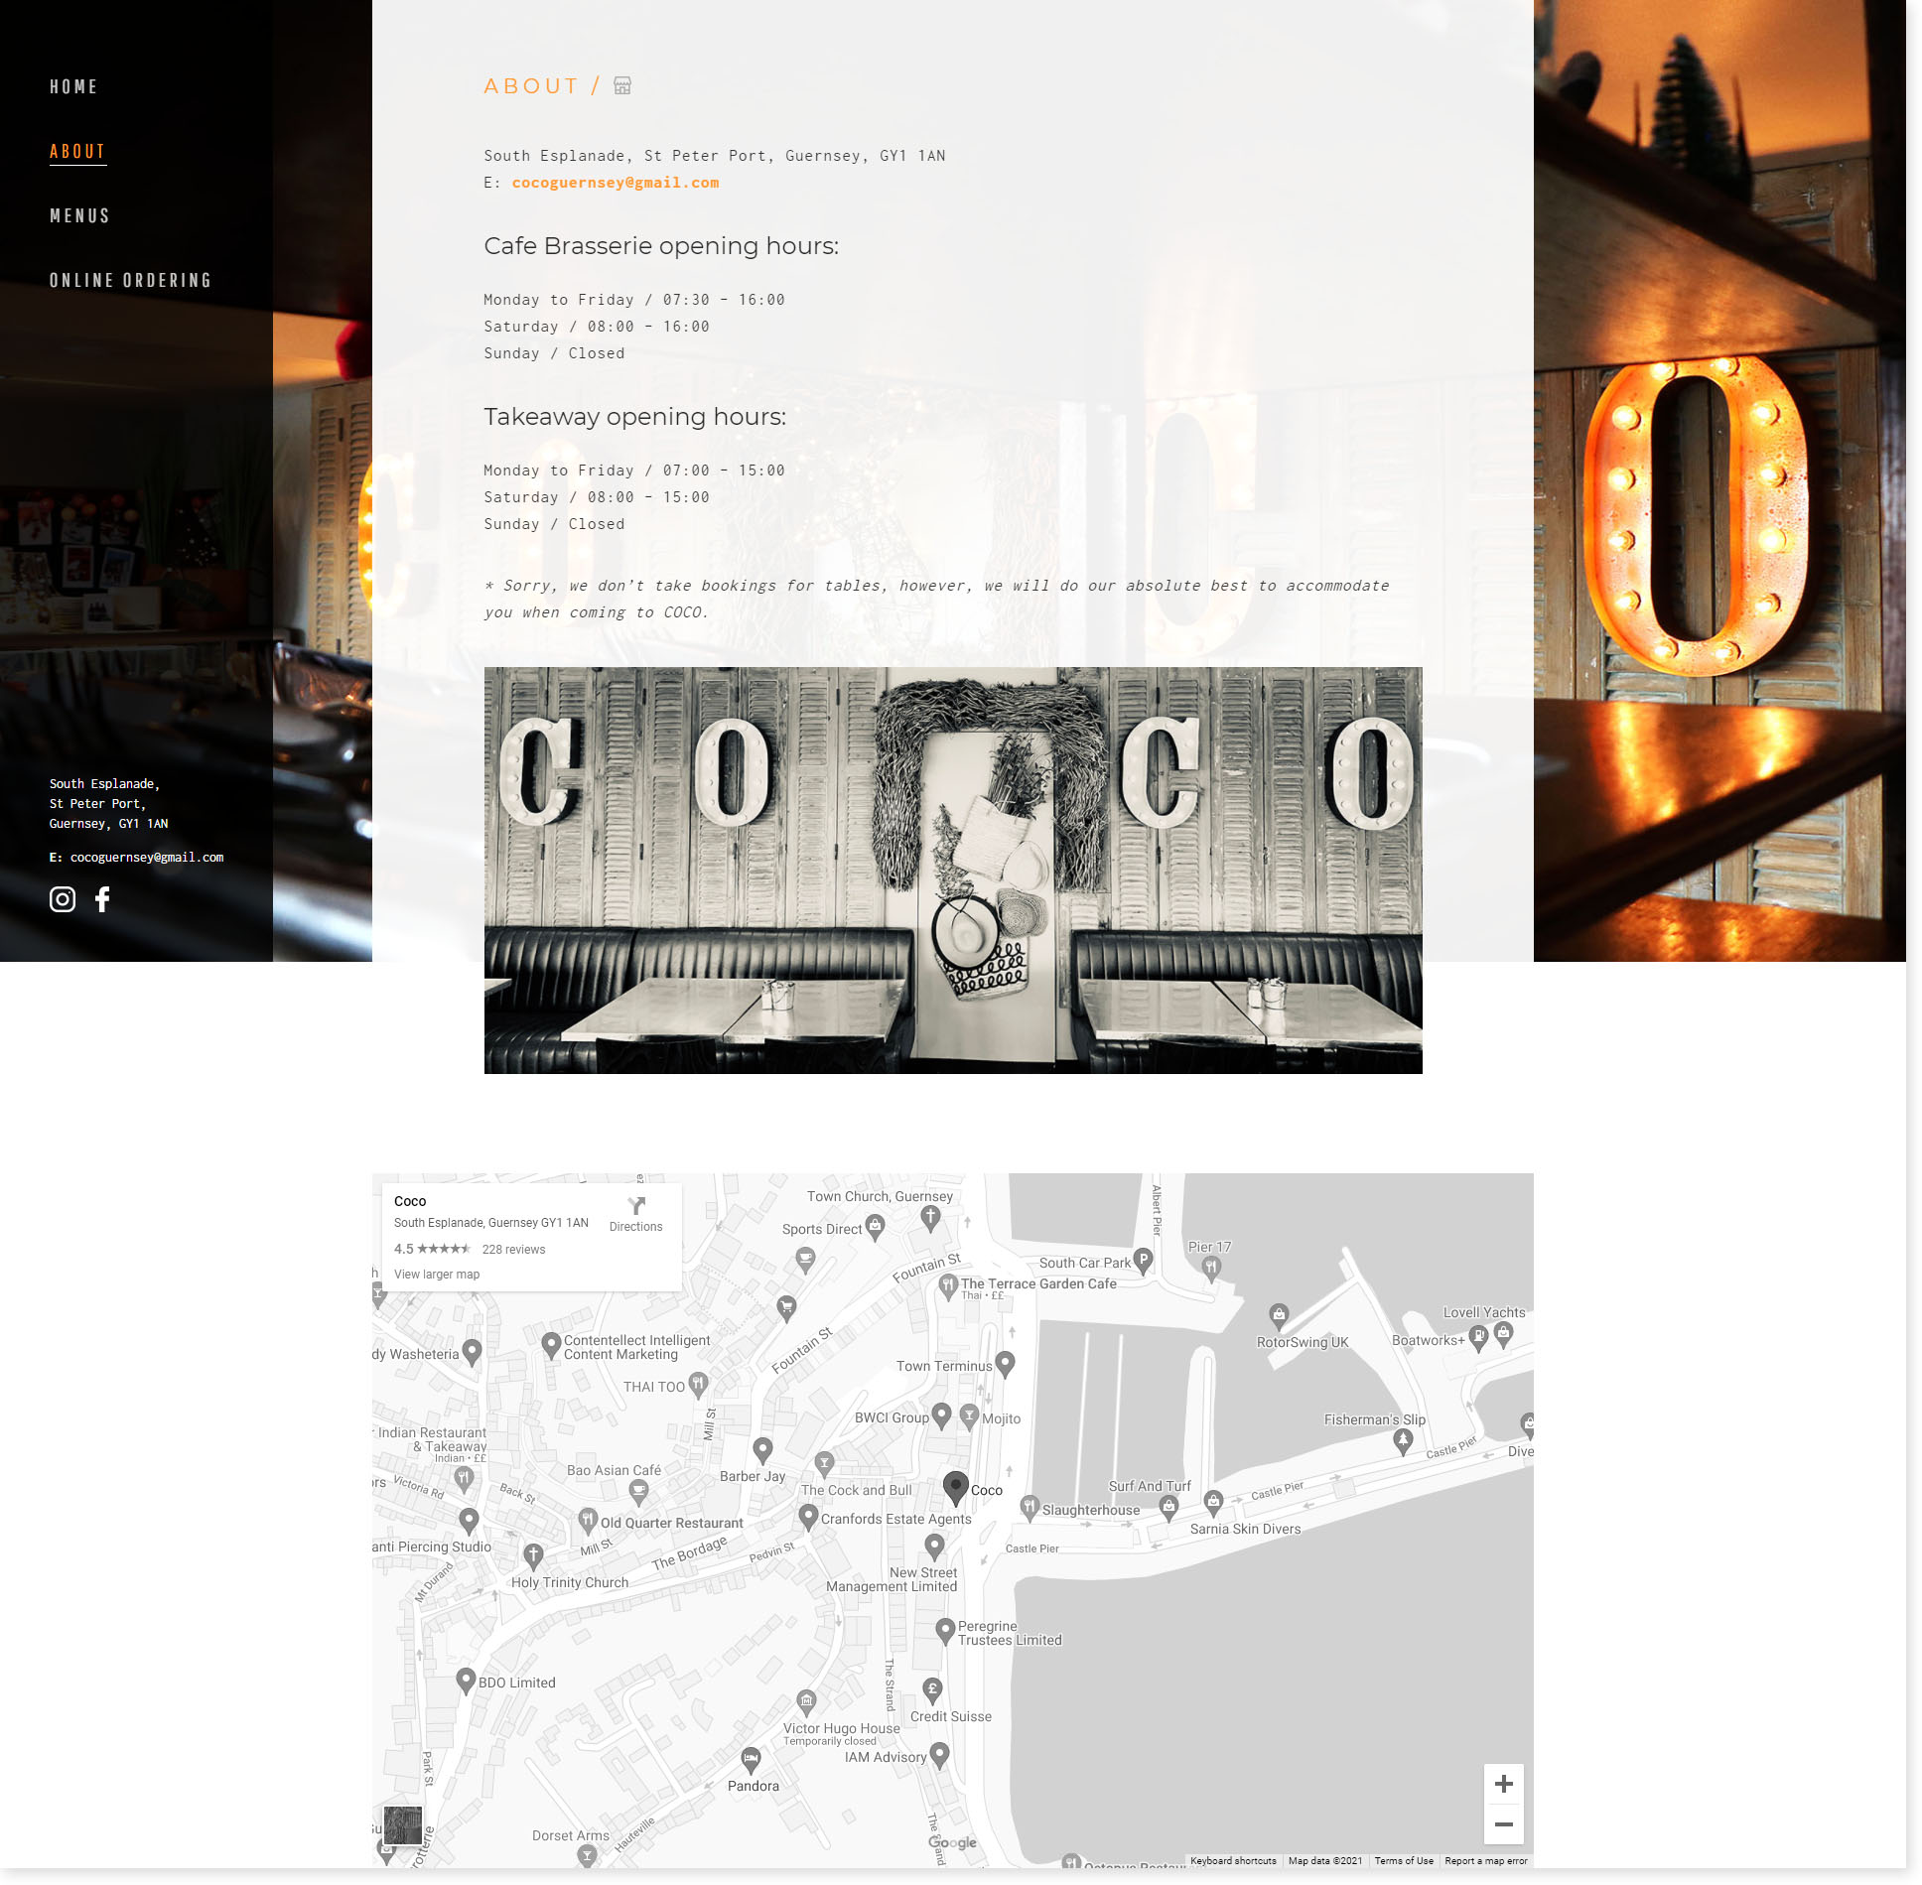
Task: Click the Town Church, Guernsey map marker
Action: point(930,1216)
